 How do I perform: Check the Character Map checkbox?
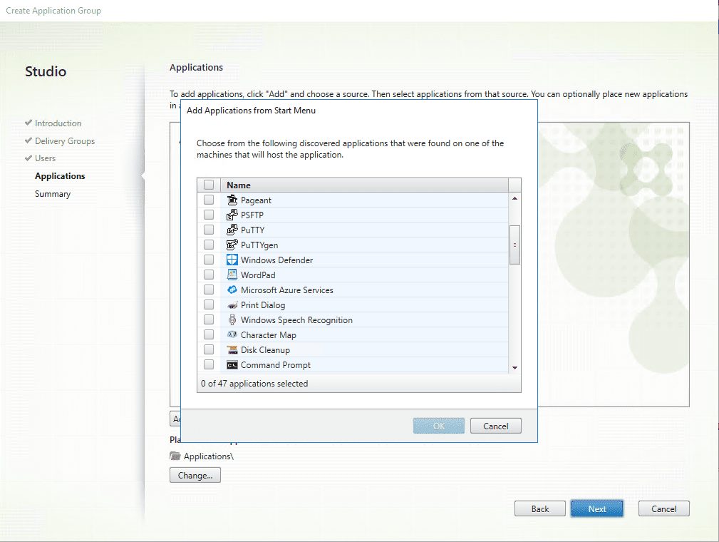point(209,334)
